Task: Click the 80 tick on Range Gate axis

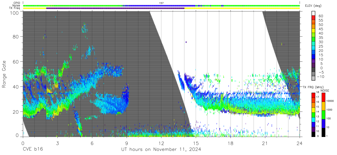Action: point(16,37)
